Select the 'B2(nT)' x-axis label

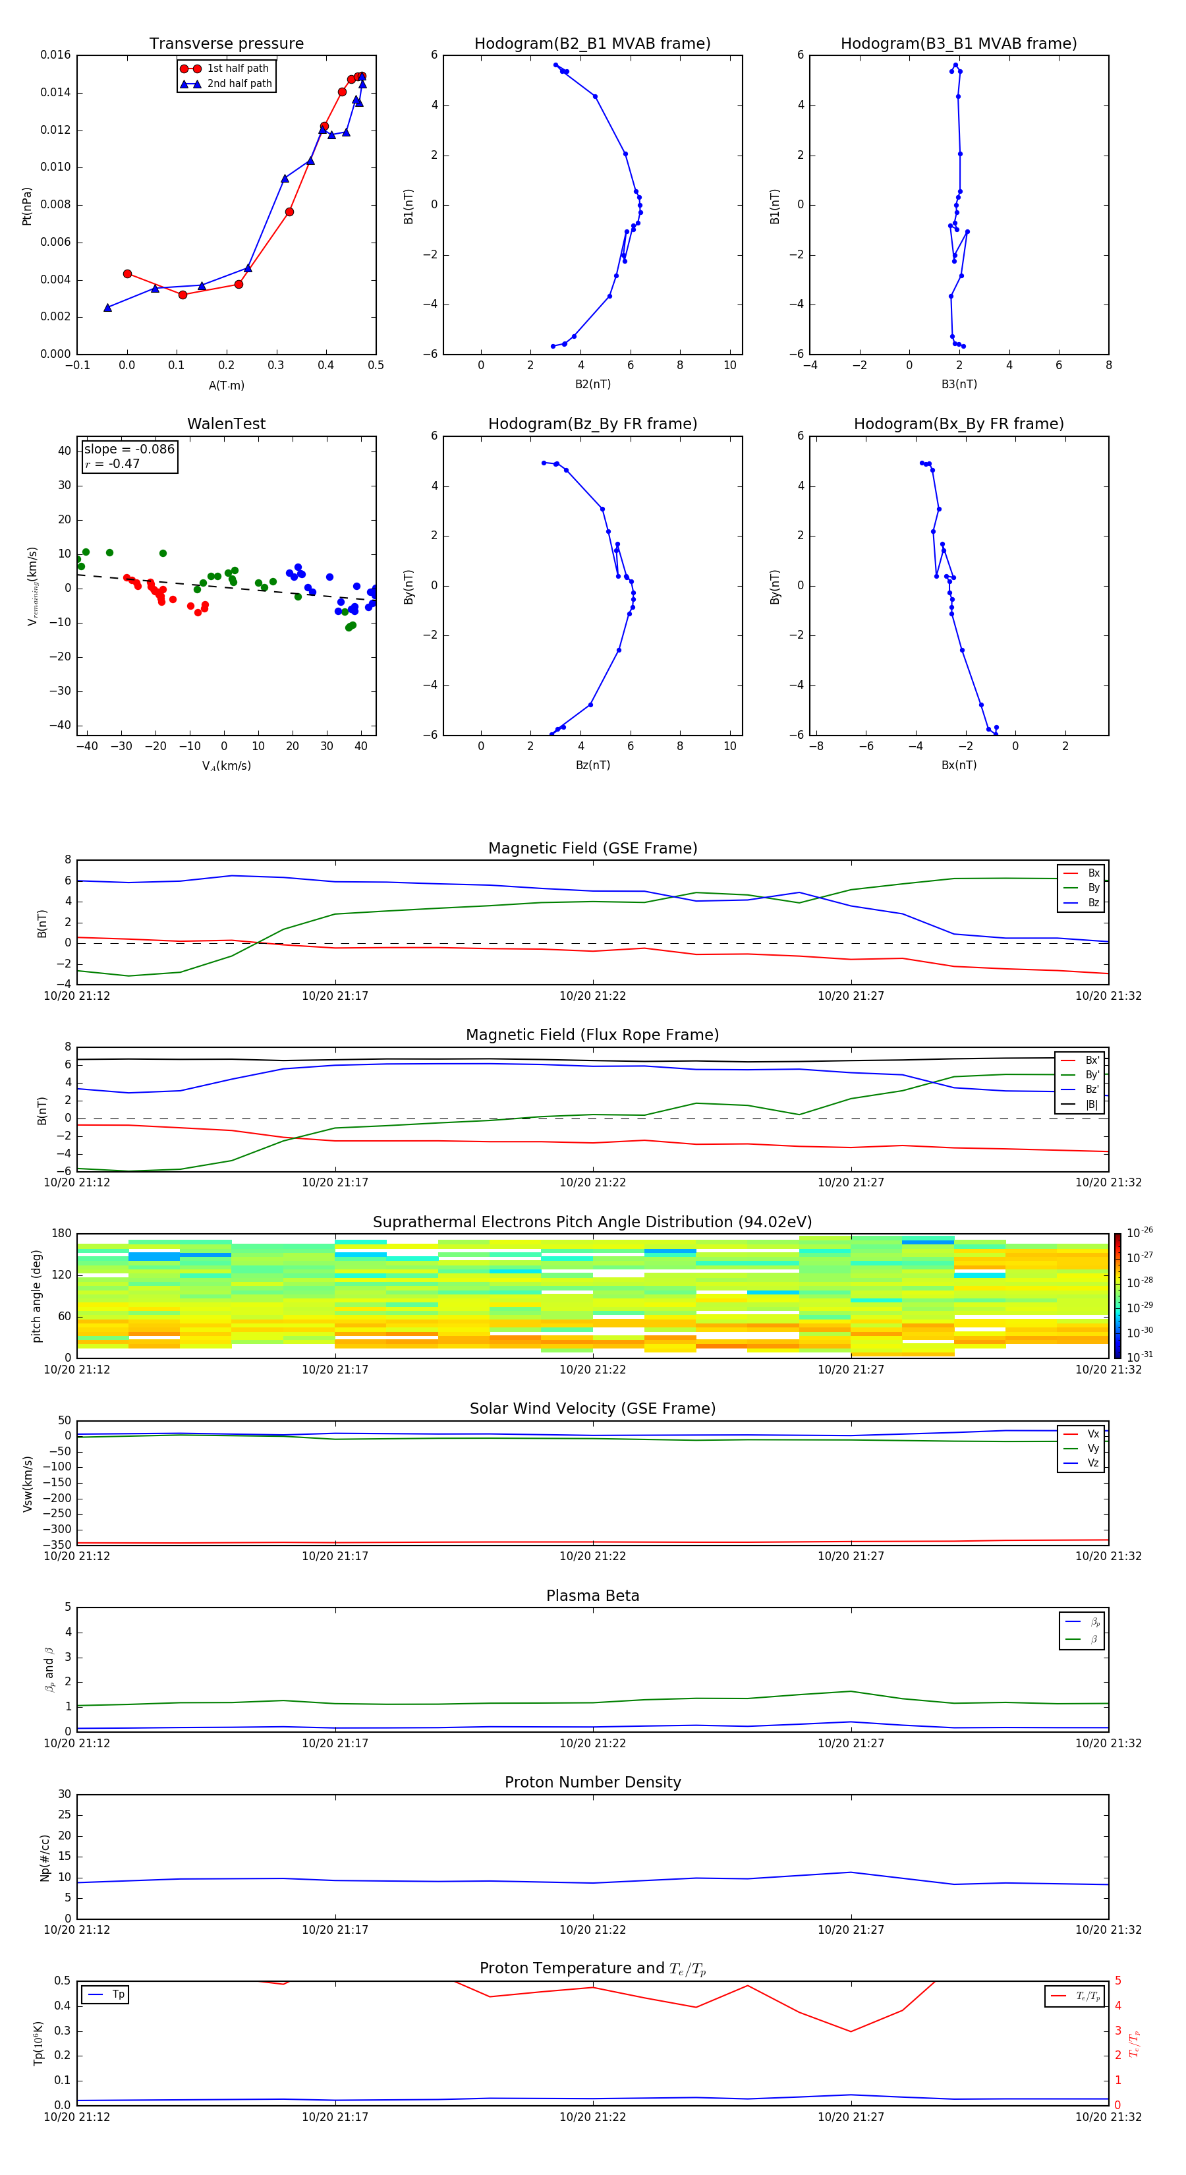(x=592, y=384)
